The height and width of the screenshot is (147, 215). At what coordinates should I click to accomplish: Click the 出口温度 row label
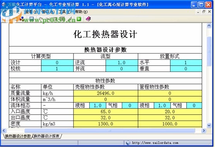(25, 118)
